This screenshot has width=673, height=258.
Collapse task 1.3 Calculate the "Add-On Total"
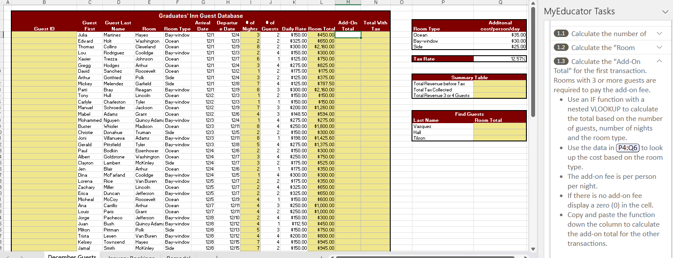(659, 61)
